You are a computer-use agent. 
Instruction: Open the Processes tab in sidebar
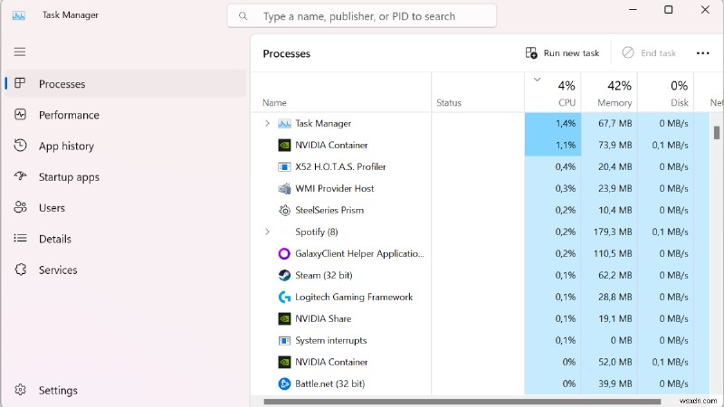[126, 83]
